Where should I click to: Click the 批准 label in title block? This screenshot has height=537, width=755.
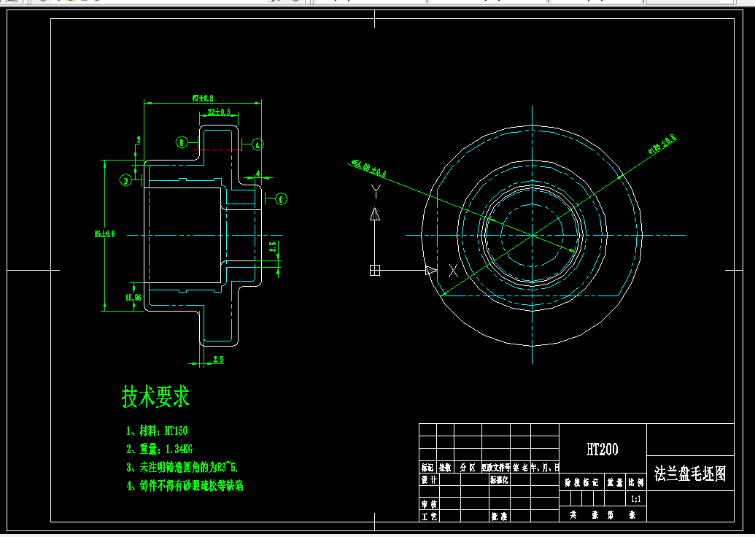pyautogui.click(x=499, y=517)
